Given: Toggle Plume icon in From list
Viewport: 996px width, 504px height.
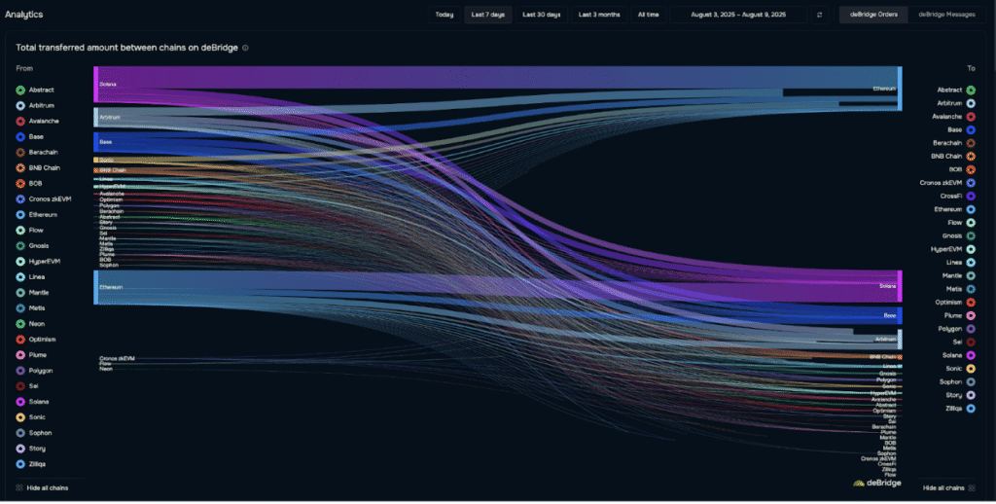Looking at the screenshot, I should 20,355.
